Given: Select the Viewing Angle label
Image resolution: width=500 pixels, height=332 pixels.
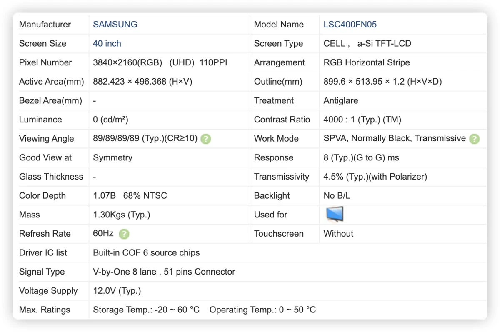Looking at the screenshot, I should [46, 139].
